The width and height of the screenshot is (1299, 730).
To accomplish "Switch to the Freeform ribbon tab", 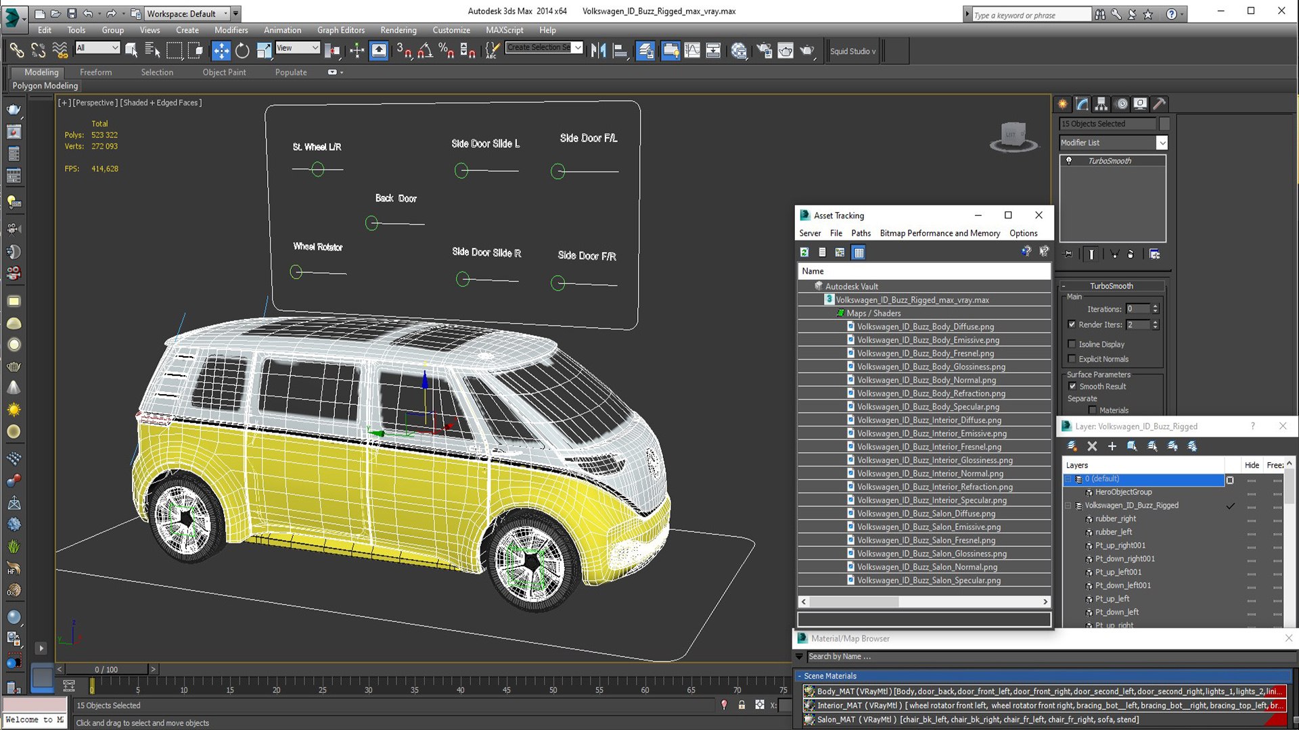I will (95, 72).
